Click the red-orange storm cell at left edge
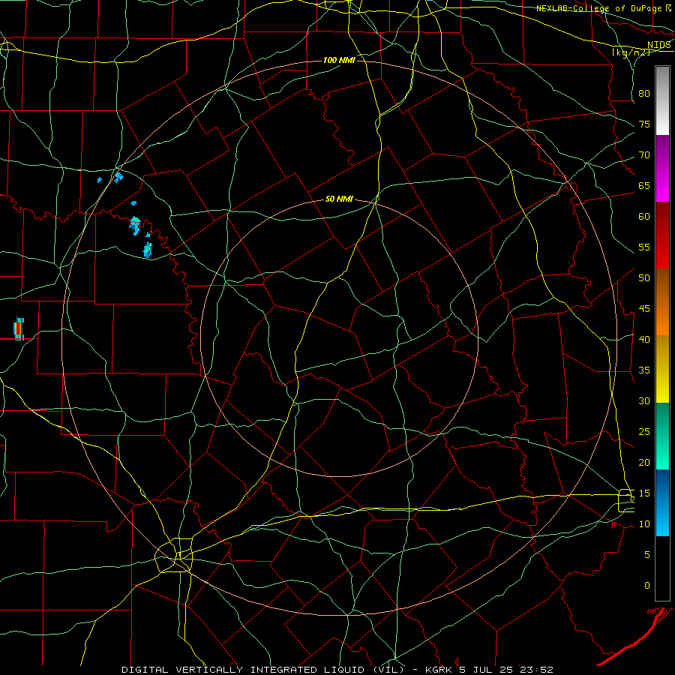Viewport: 675px width, 675px height. [18, 328]
